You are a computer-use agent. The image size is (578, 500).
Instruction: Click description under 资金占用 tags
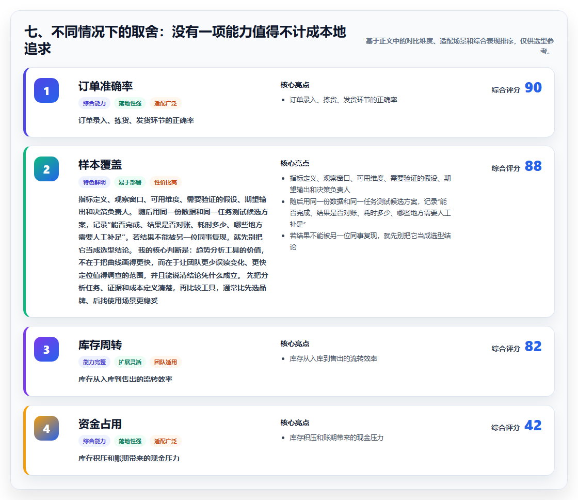[129, 458]
